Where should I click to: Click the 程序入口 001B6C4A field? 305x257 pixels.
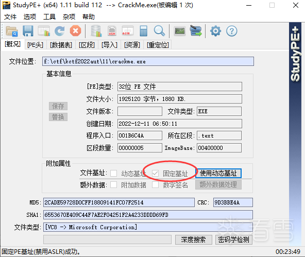click(x=140, y=135)
